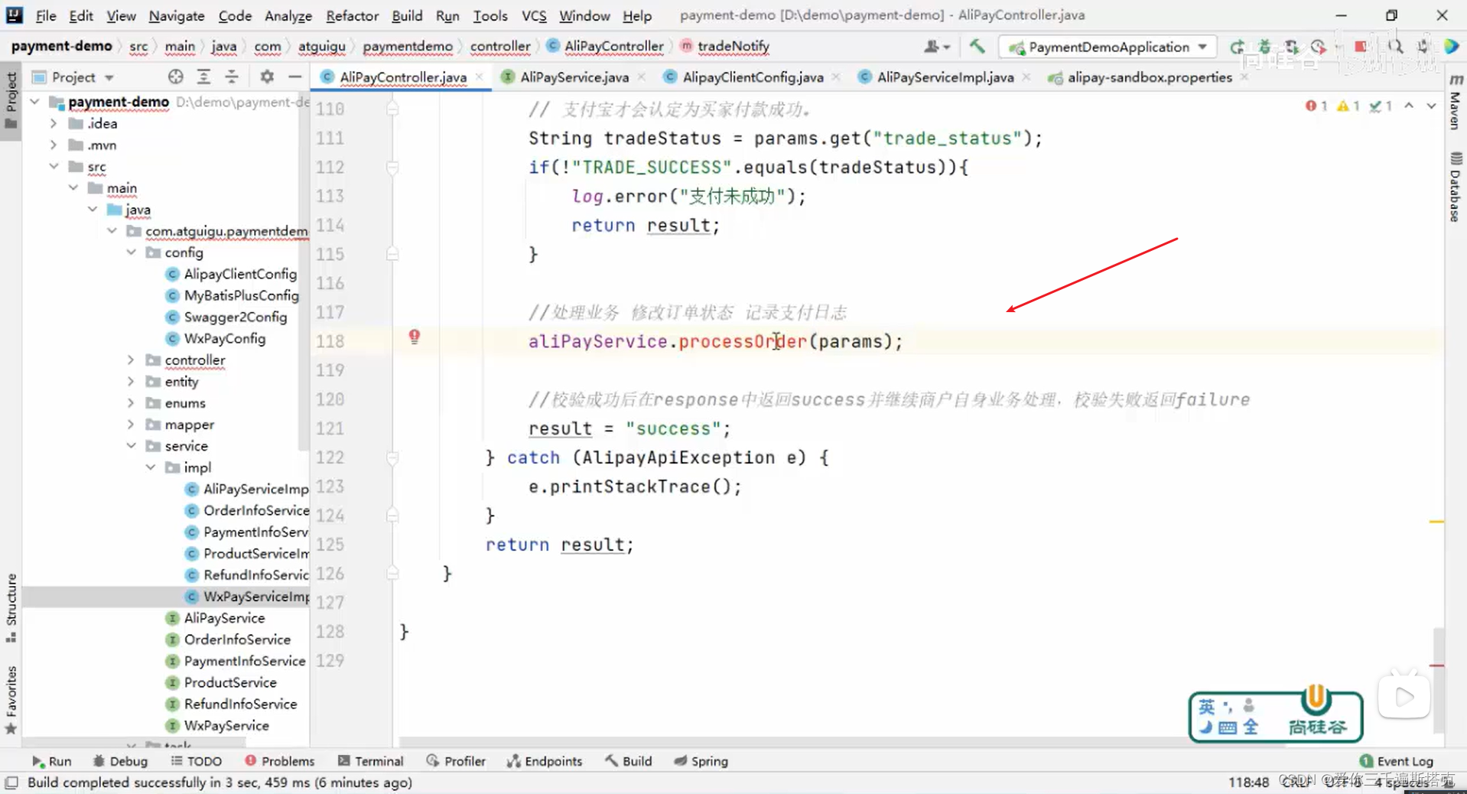Viewport: 1467px width, 794px height.
Task: Click the editor vertical scrollbar thumb
Action: click(1439, 681)
